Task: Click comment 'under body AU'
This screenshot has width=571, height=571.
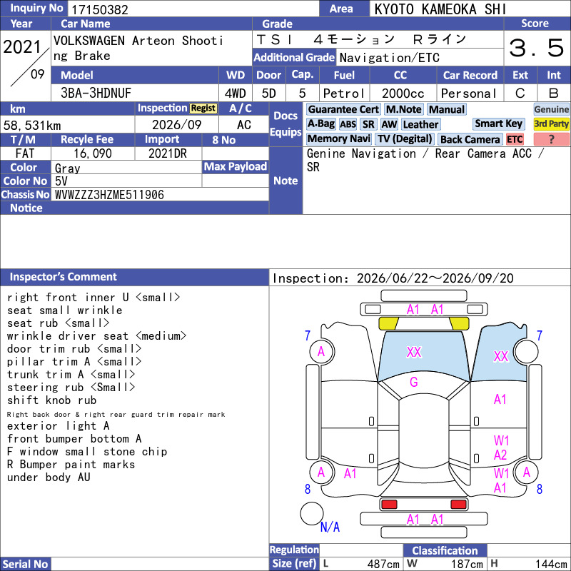Action: pos(49,477)
